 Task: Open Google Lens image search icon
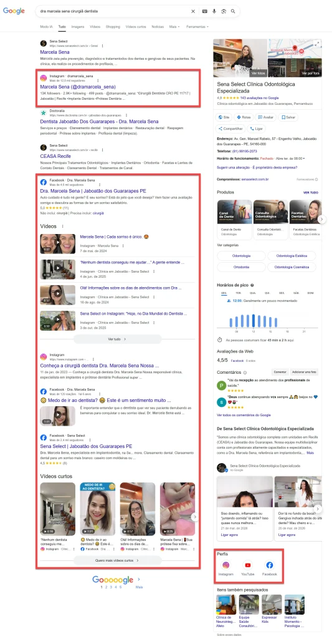(x=224, y=11)
